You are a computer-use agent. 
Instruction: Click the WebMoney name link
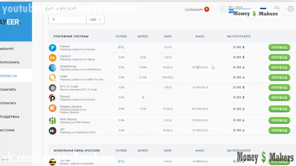(68, 66)
